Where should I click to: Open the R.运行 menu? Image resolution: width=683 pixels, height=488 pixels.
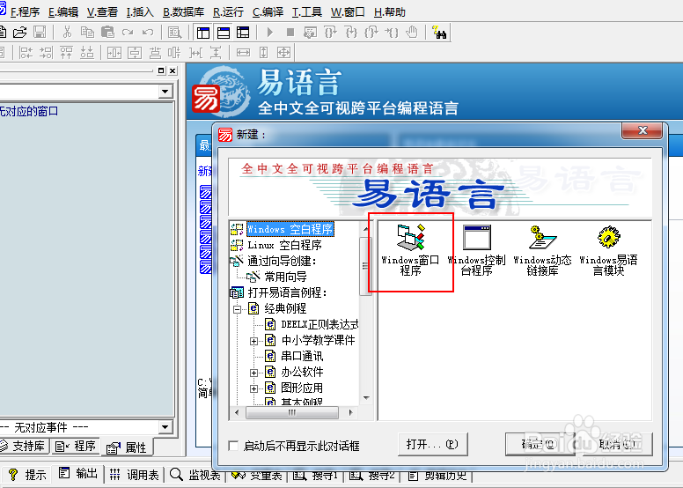coord(228,11)
